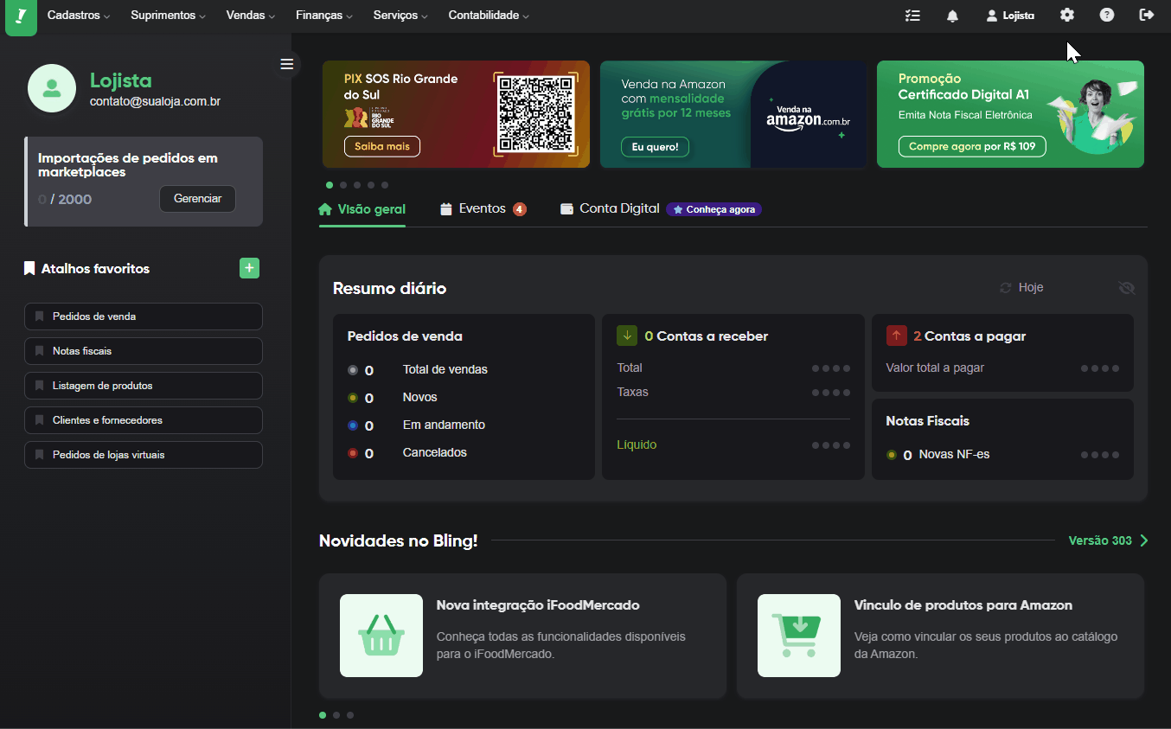Click the Bling logo icon in the top-left corner

21,16
